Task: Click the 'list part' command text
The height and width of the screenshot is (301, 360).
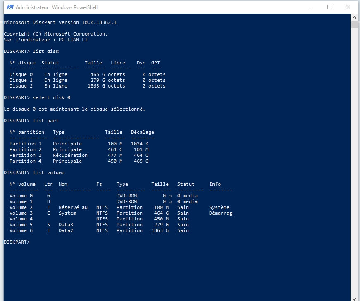Action: (x=46, y=121)
